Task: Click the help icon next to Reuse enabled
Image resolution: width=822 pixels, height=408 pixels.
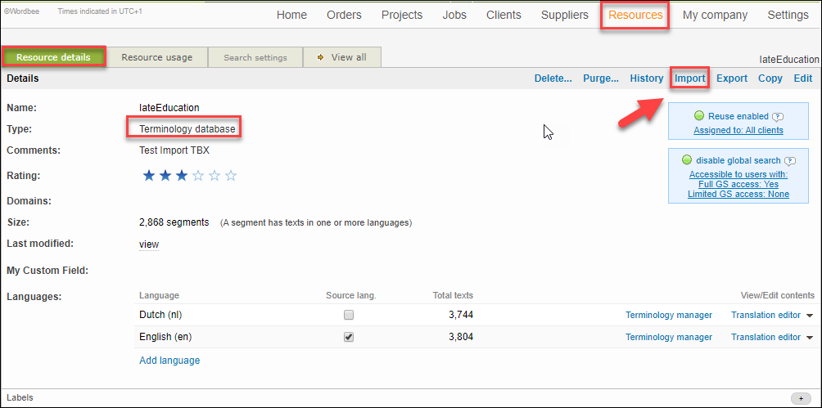Action: pyautogui.click(x=778, y=117)
